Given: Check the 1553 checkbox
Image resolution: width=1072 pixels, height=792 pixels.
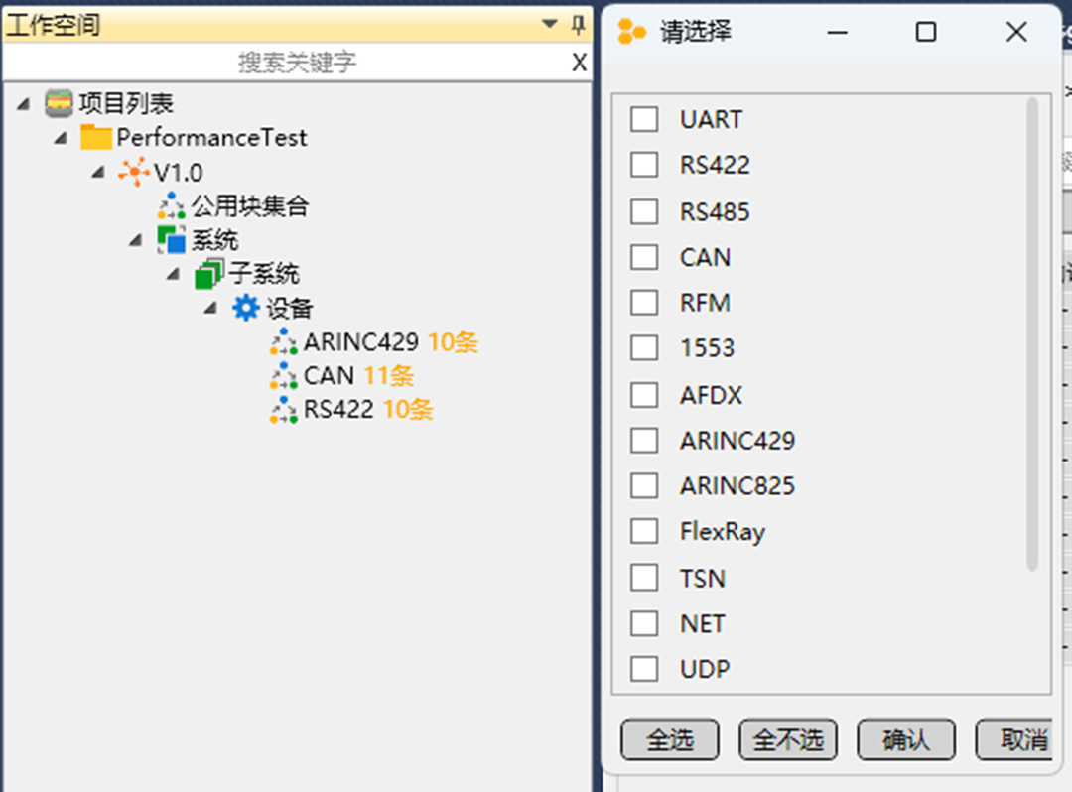Looking at the screenshot, I should [643, 348].
